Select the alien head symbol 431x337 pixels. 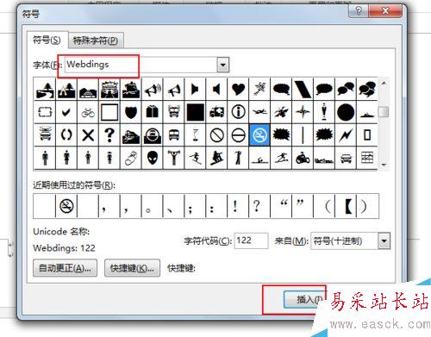pos(153,158)
